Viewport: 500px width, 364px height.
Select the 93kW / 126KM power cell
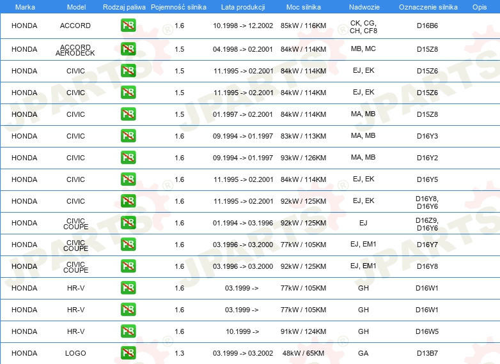point(303,158)
